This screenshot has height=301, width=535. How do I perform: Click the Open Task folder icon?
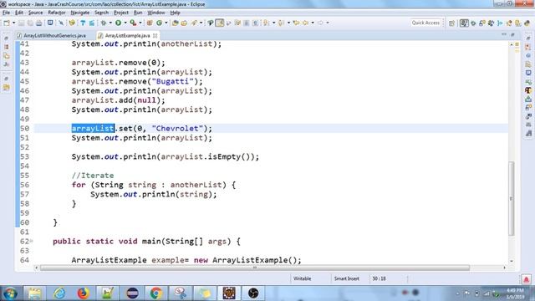pos(184,23)
